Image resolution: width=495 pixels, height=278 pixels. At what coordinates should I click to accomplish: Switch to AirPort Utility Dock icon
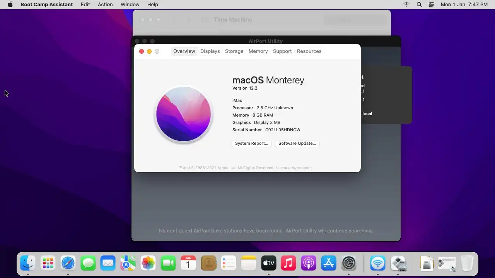coord(378,263)
